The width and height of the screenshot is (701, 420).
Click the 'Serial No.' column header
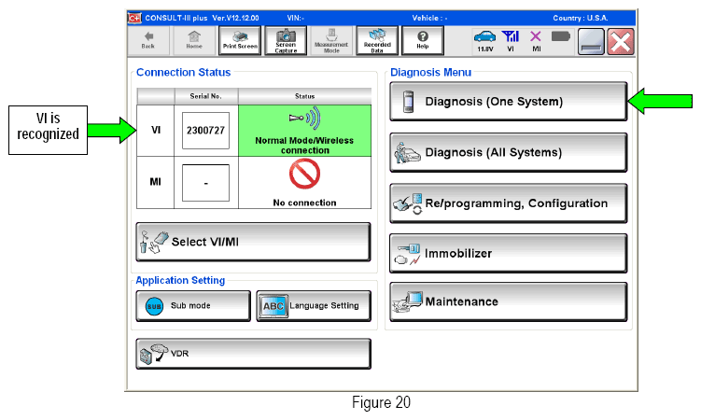point(205,96)
